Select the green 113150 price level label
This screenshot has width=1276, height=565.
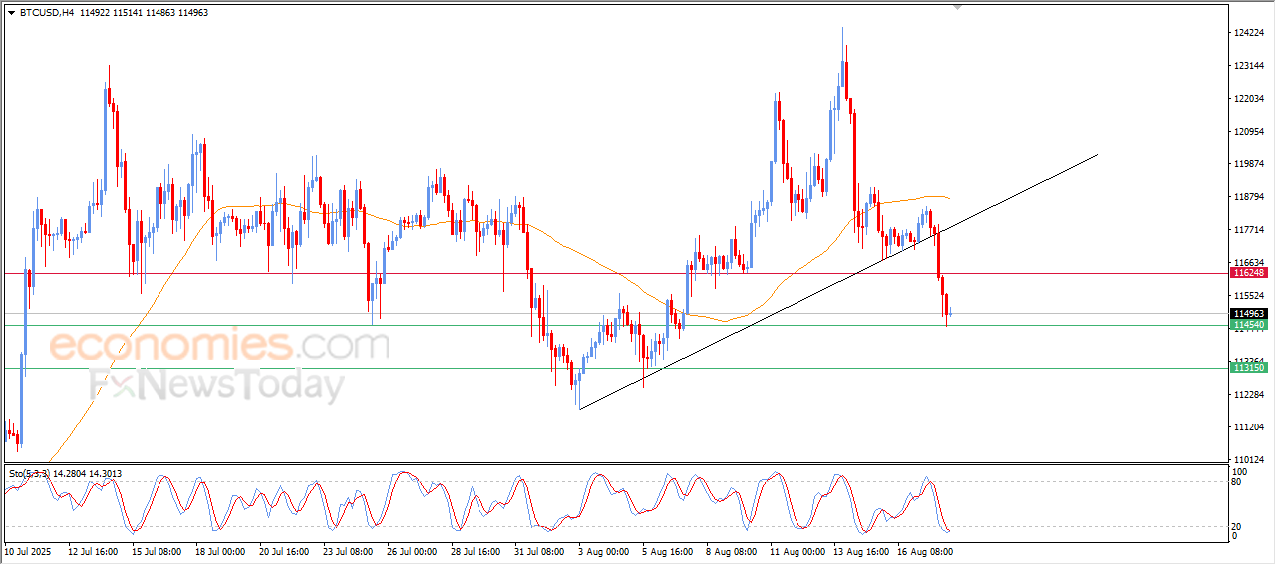[x=1249, y=368]
